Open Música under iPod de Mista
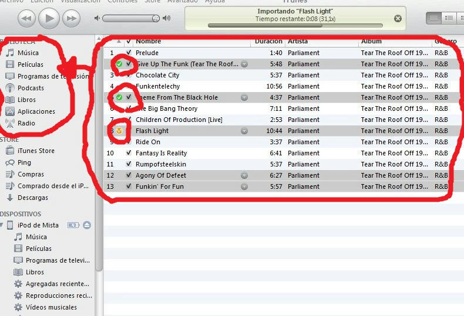Viewport: 464px width, 316px height. pos(36,237)
